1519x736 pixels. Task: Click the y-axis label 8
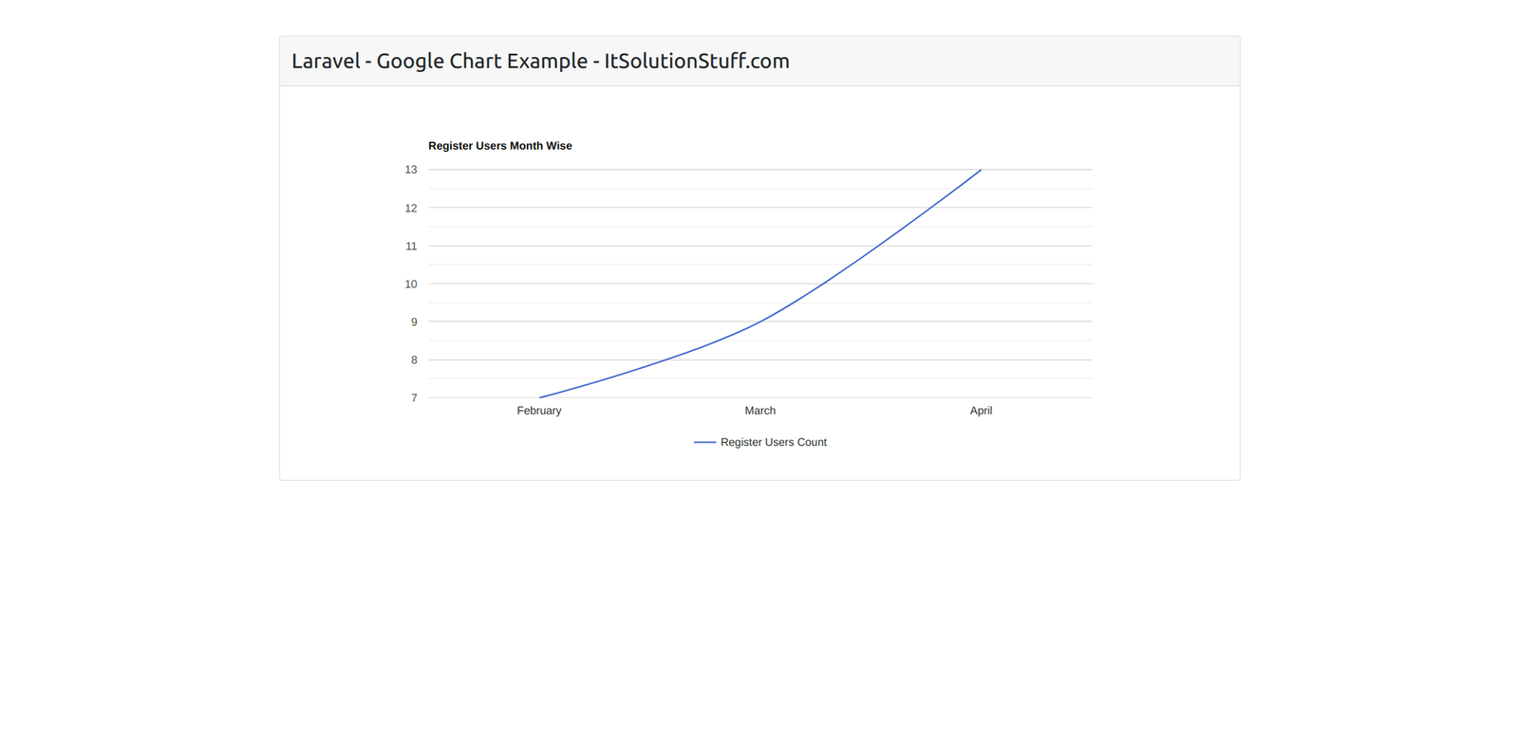(414, 359)
